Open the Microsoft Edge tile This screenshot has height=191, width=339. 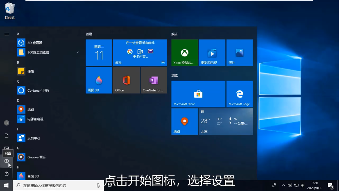(240, 94)
